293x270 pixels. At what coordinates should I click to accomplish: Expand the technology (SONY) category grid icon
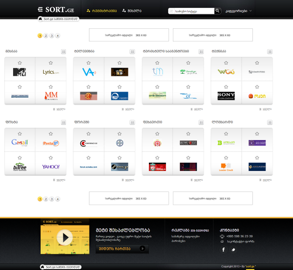click(x=270, y=52)
